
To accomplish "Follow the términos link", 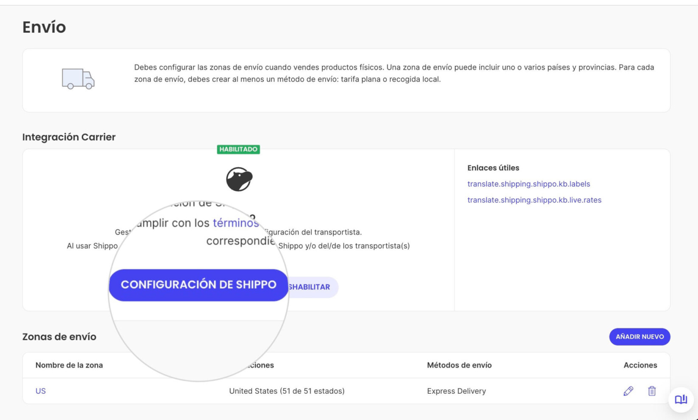I will click(236, 223).
